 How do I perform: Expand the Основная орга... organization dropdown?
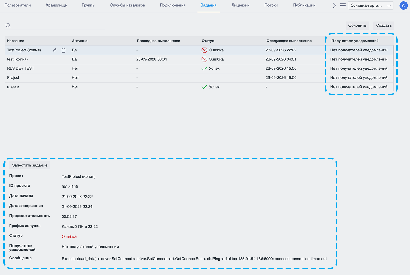[370, 6]
